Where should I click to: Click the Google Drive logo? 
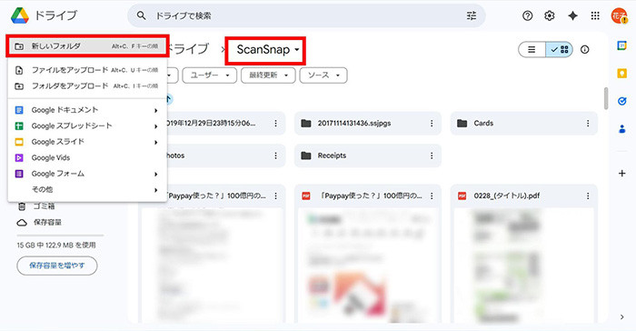pos(20,15)
